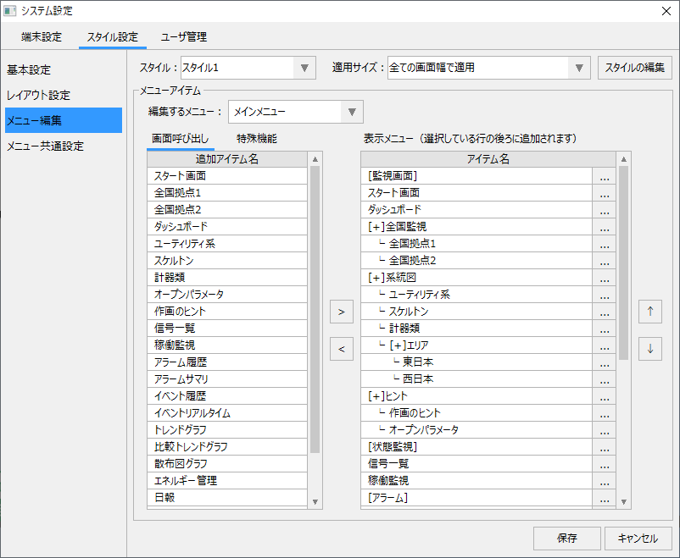Click the add item list scrollbar down arrow
Screen dimensions: 680x558
(315, 501)
